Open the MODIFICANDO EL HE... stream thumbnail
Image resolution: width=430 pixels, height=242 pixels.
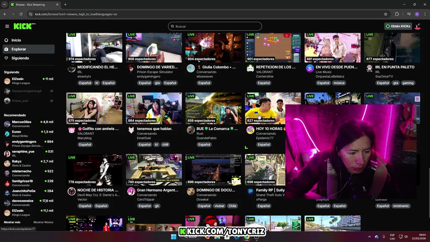(x=94, y=47)
